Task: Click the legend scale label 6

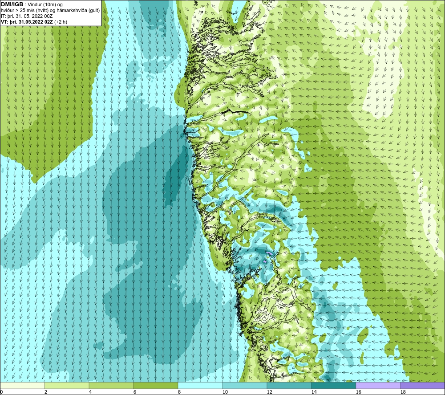Action: pyautogui.click(x=135, y=392)
